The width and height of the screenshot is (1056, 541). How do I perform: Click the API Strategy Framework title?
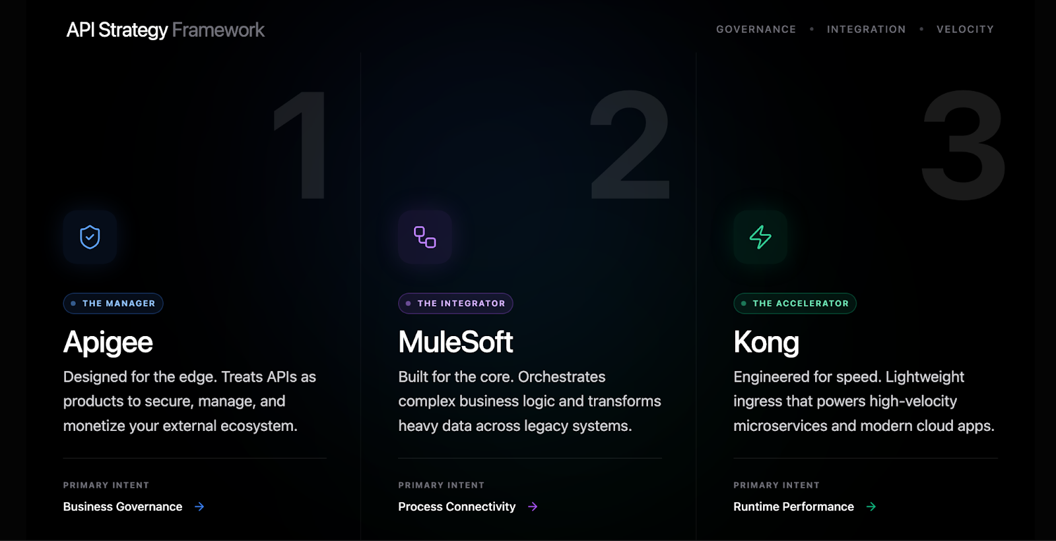point(165,30)
